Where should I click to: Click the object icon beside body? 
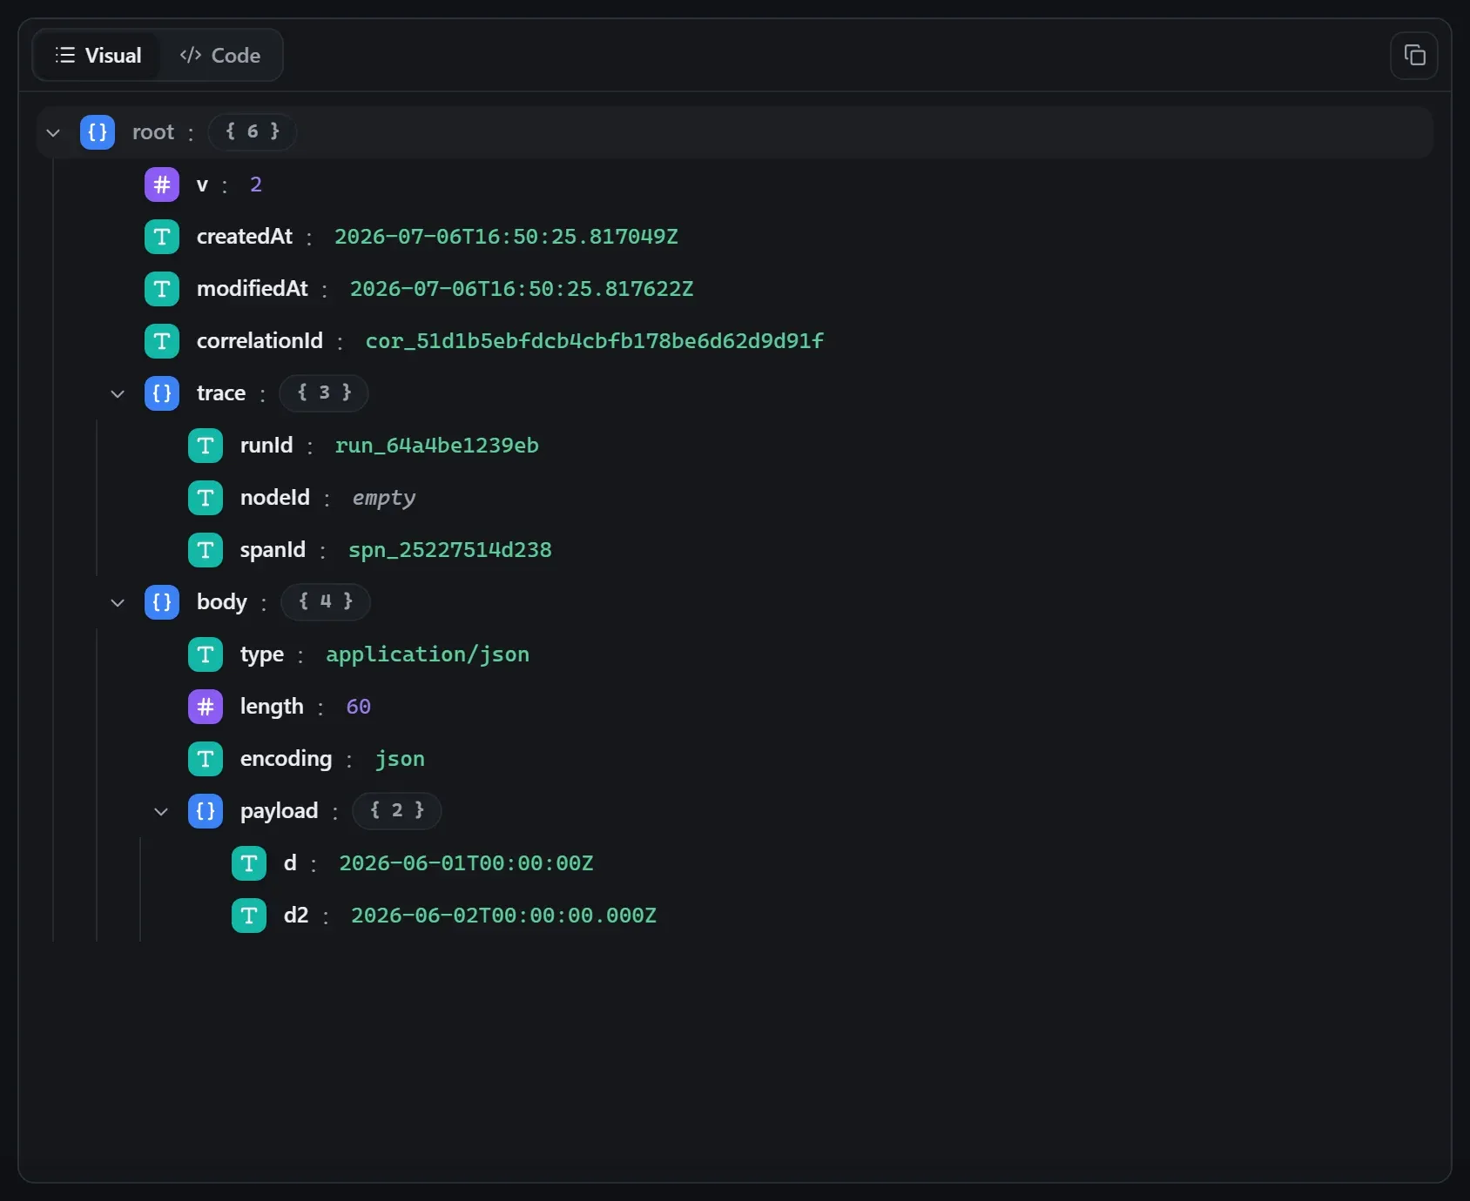click(162, 602)
